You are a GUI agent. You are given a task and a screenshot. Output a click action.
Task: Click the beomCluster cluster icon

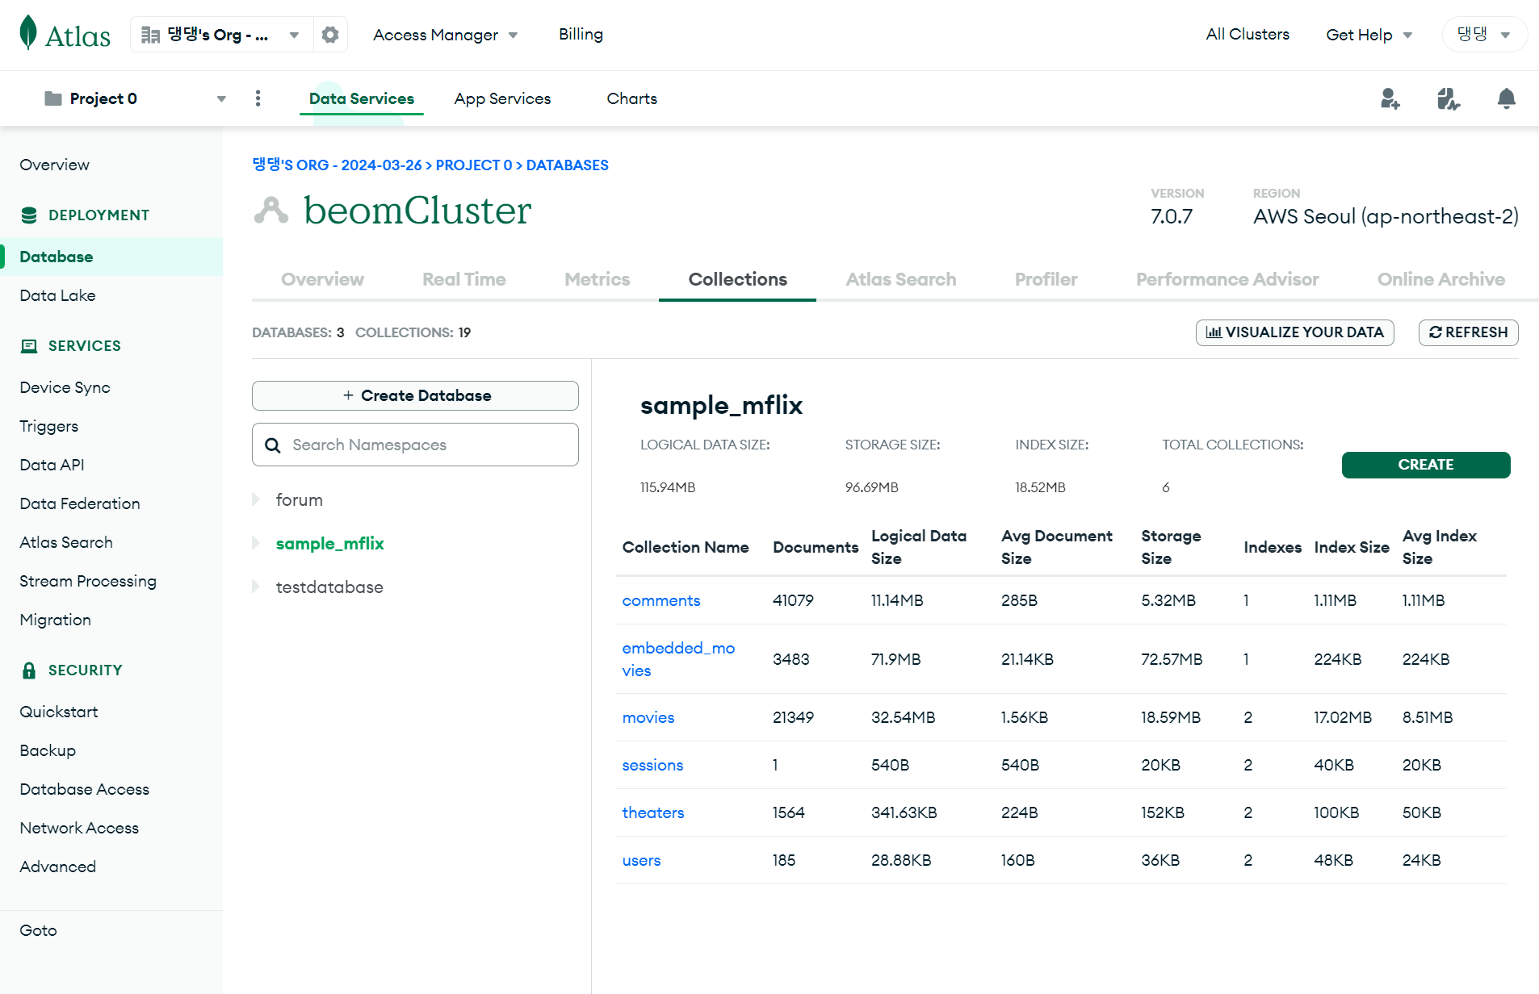pos(271,211)
